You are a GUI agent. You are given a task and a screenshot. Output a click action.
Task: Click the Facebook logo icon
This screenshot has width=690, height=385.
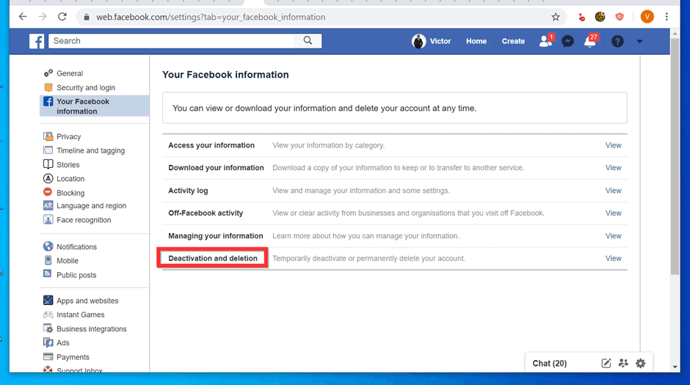37,41
